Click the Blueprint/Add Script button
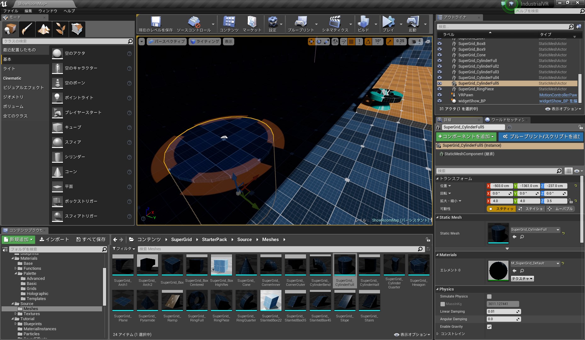 pyautogui.click(x=541, y=137)
